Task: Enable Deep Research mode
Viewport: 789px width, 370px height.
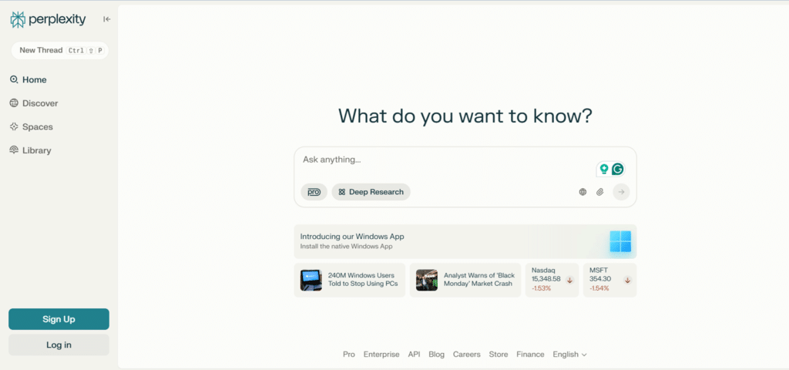Action: tap(371, 192)
